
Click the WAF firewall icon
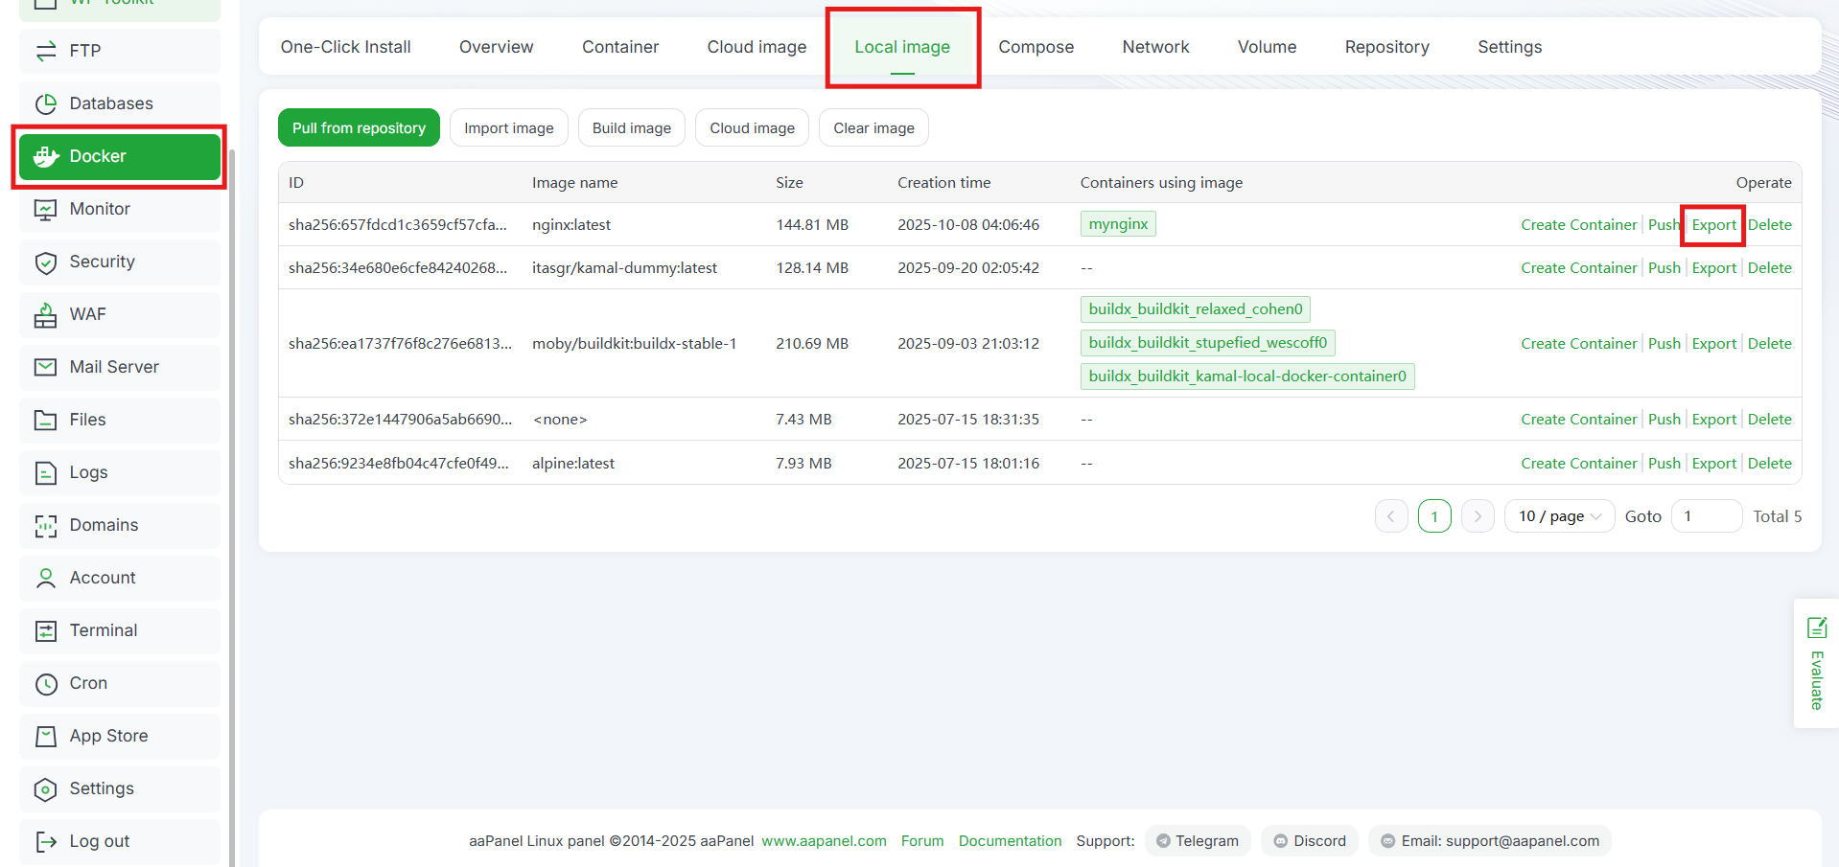coord(46,314)
